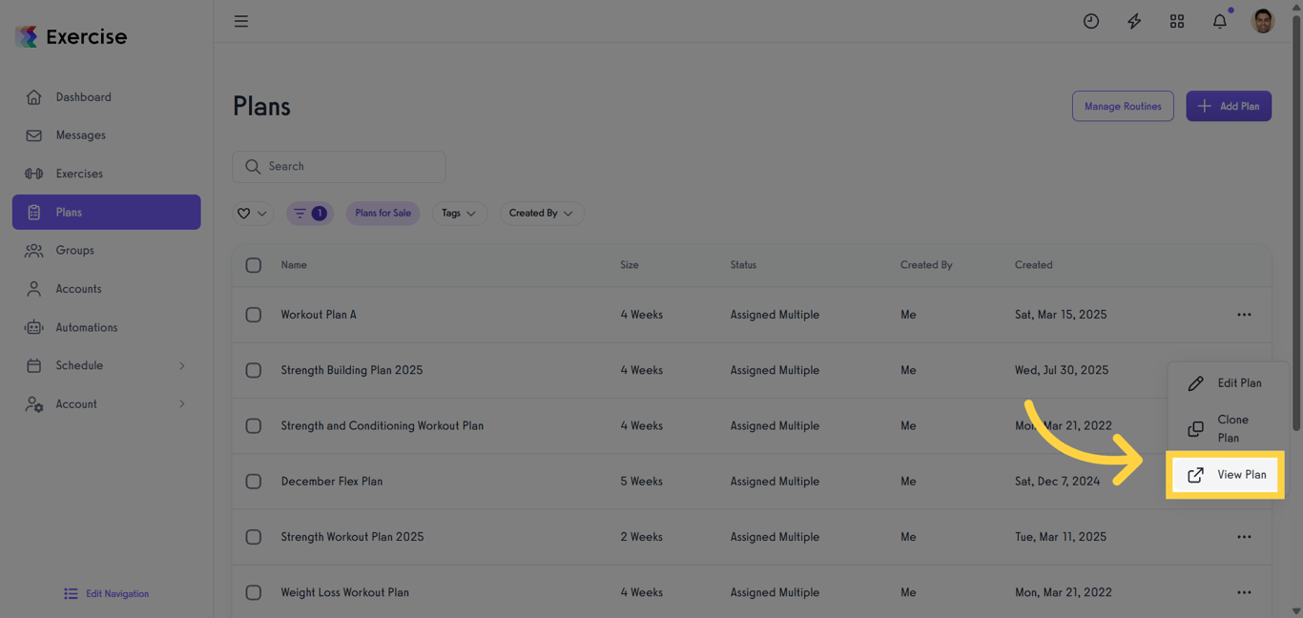The image size is (1303, 618).
Task: Expand the Schedule sidebar section
Action: (107, 365)
